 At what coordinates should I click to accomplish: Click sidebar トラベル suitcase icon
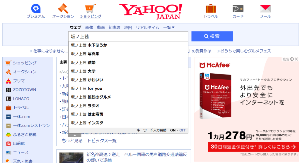pos(8,108)
